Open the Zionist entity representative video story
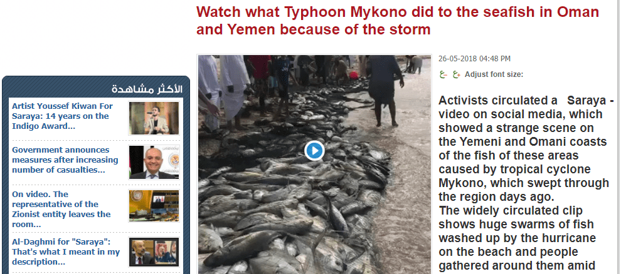621x274 pixels. [61, 209]
